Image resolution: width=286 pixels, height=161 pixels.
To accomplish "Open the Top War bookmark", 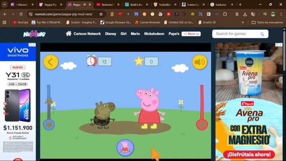I will click(x=47, y=22).
